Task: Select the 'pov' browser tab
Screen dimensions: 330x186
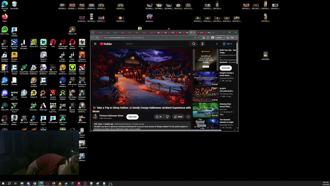Action: 200,33
